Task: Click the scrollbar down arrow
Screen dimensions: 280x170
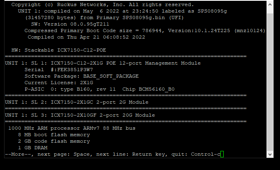Action: [x=271, y=155]
